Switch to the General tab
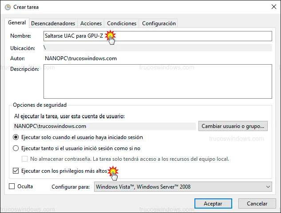 [x=17, y=23]
